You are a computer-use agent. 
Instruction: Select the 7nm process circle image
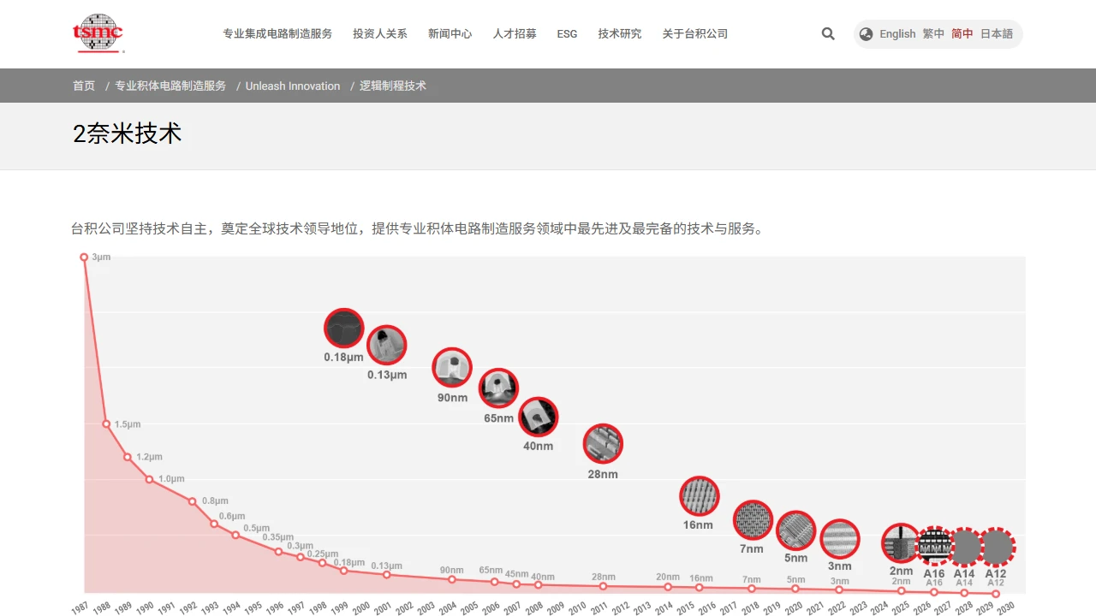[x=753, y=520]
